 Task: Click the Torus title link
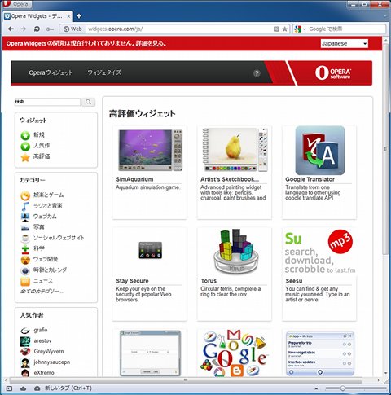pos(209,281)
